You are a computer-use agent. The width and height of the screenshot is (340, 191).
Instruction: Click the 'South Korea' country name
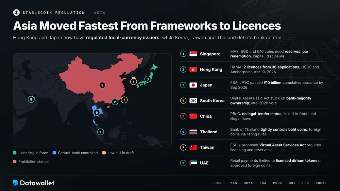pos(212,100)
